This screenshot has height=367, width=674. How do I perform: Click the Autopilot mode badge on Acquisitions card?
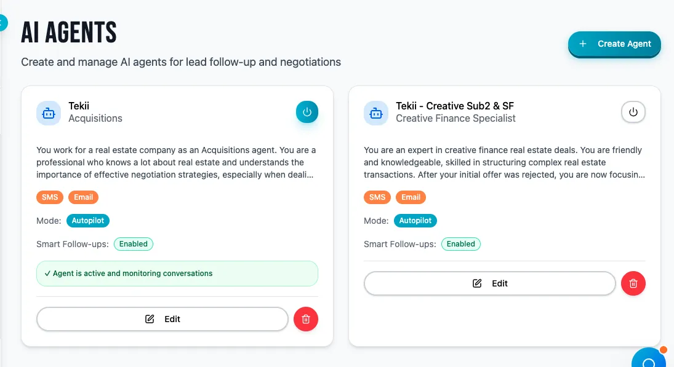pyautogui.click(x=88, y=221)
